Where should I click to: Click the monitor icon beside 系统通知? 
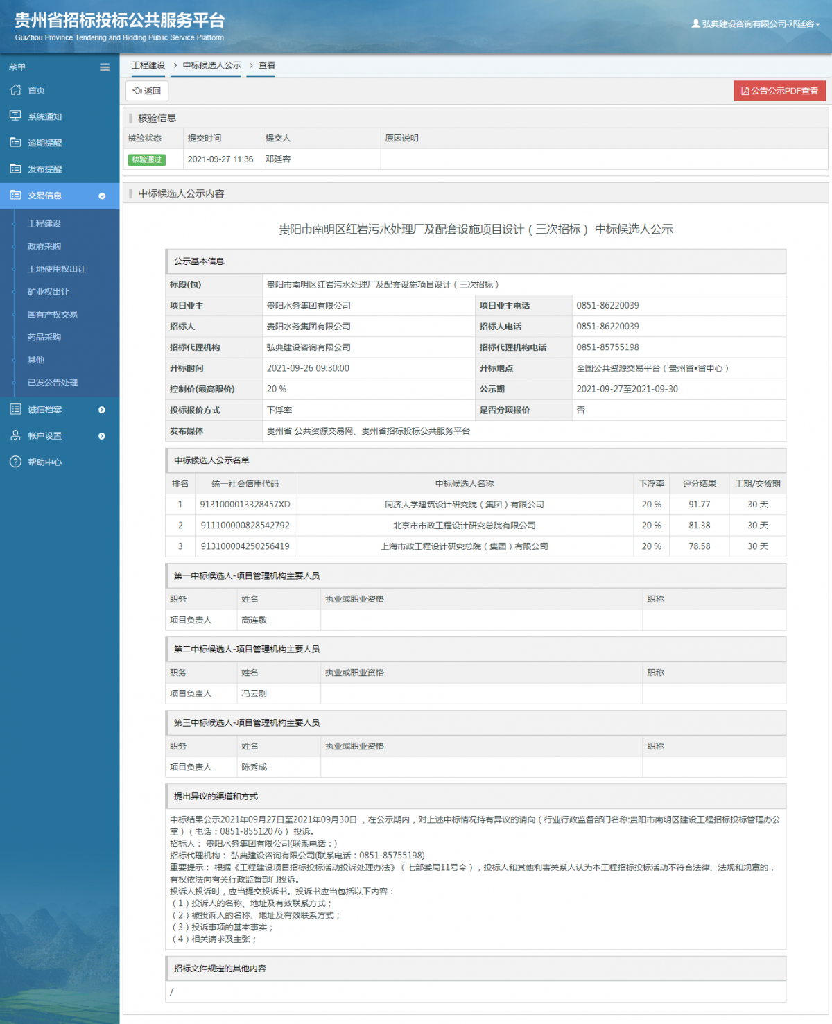pyautogui.click(x=15, y=116)
